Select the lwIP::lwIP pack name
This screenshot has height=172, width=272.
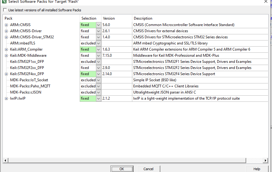click(18, 98)
